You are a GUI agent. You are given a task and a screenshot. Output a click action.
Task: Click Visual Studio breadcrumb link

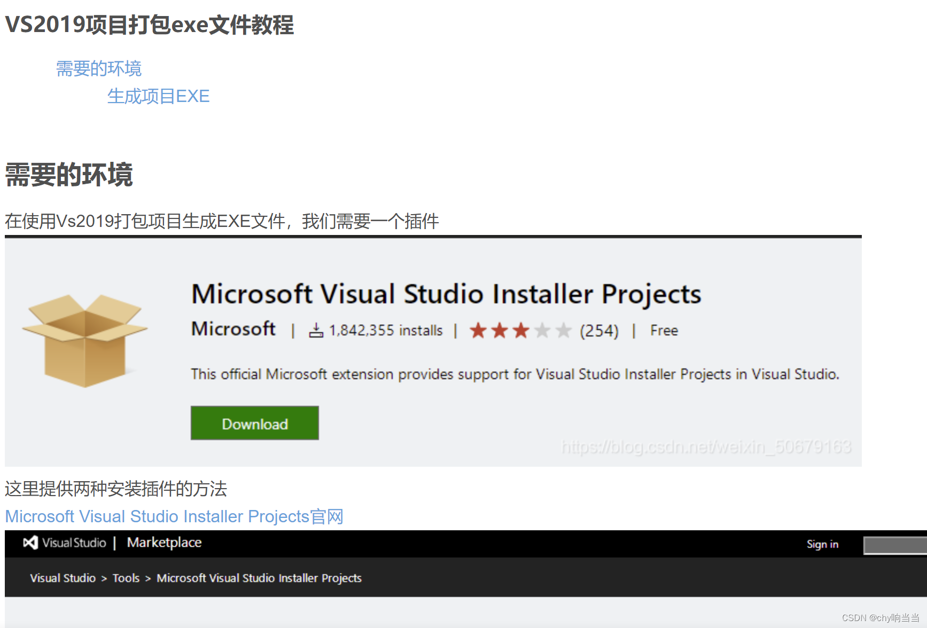pos(63,578)
